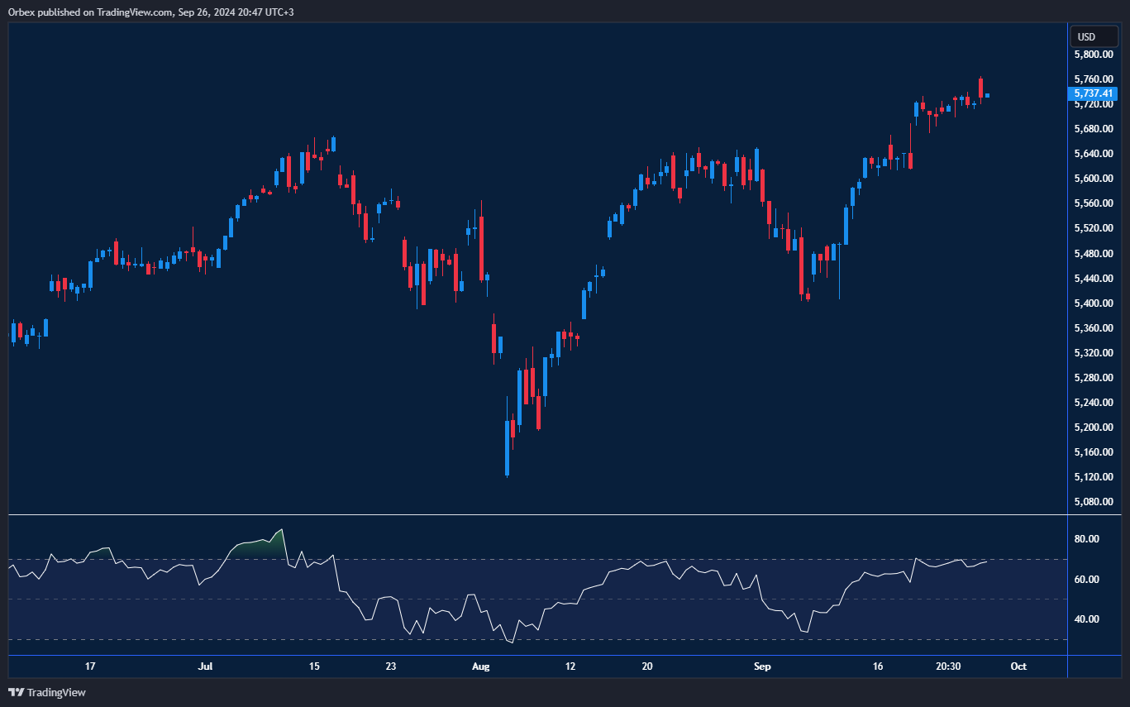The image size is (1130, 707).
Task: Click the Oct marker on time axis
Action: [1018, 666]
